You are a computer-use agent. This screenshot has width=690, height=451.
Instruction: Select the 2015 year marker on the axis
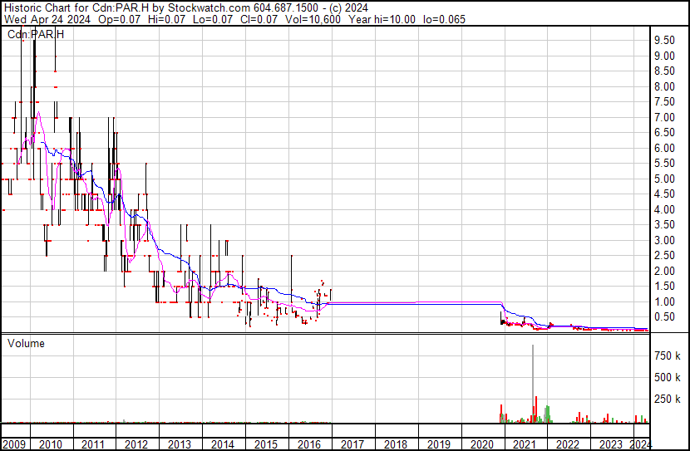coord(265,443)
